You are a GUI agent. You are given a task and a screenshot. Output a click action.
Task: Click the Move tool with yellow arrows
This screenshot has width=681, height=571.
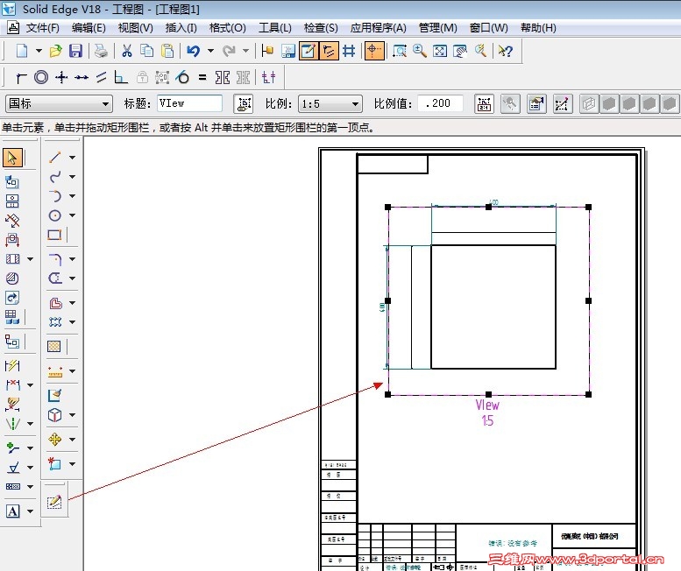[54, 440]
